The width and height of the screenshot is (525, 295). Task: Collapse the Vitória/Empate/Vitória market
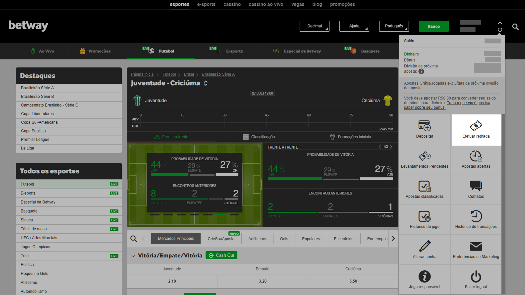click(133, 256)
